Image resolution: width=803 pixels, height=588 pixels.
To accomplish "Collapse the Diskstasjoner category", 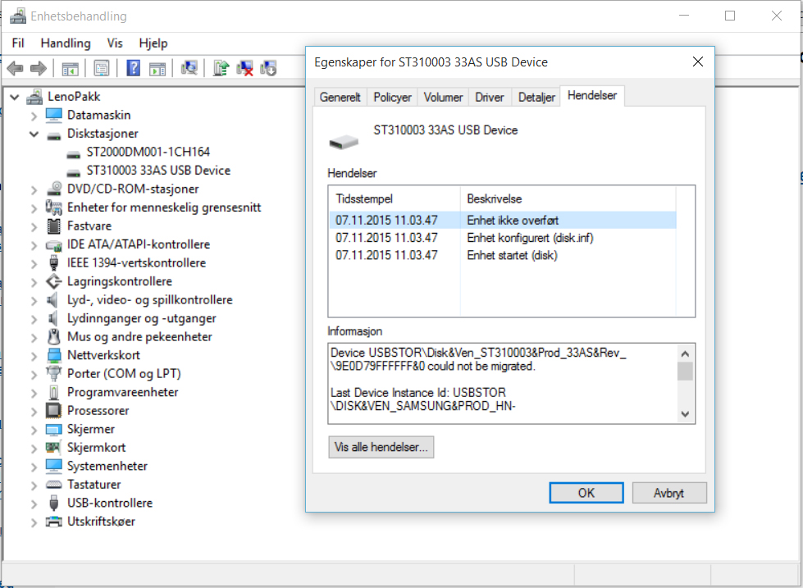I will coord(34,134).
